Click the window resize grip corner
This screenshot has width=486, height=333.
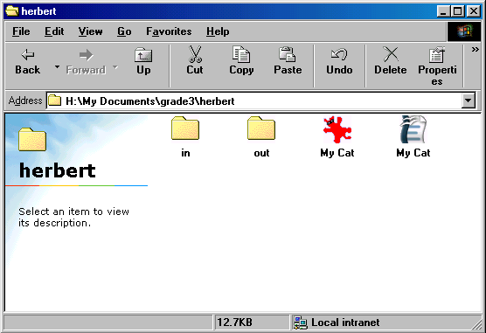(476, 324)
